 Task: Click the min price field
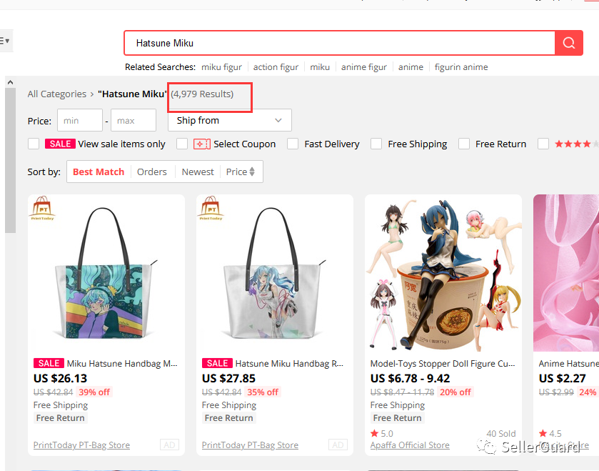[x=80, y=120]
